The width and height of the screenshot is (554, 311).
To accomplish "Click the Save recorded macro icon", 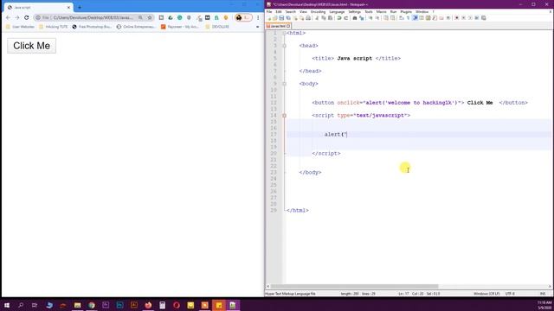I will (483, 18).
